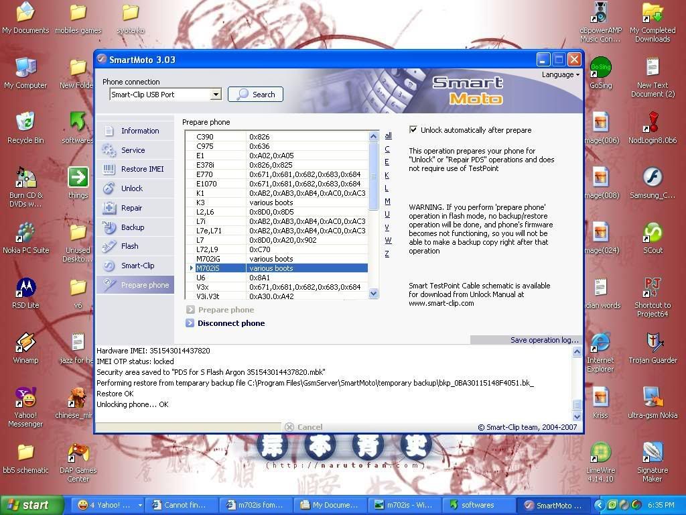Open taskbar Yahoo group dropdown arrow

140,505
